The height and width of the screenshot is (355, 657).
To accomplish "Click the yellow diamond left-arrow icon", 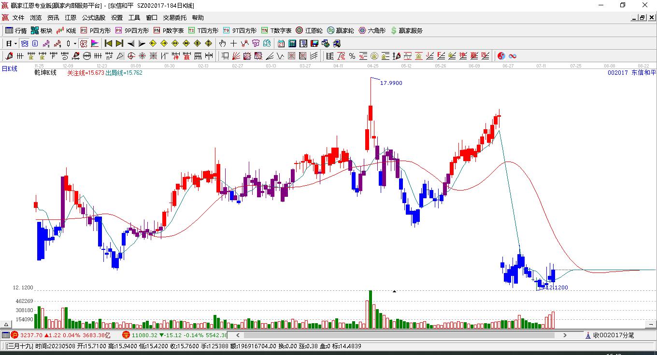I will 153,43.
